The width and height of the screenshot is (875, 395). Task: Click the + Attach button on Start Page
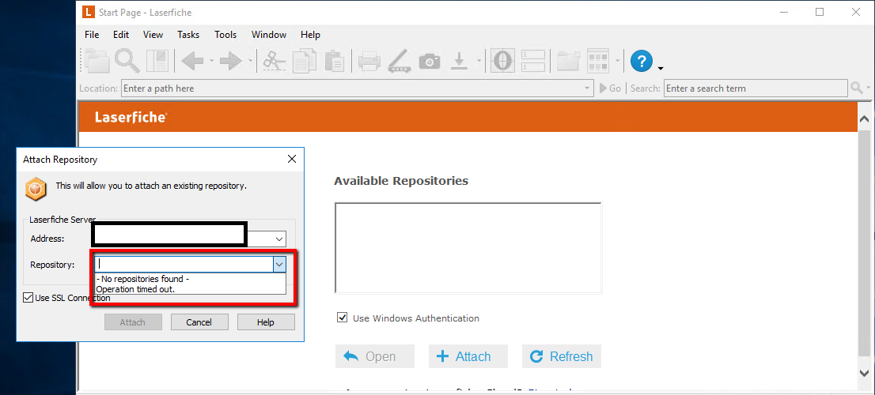click(468, 356)
